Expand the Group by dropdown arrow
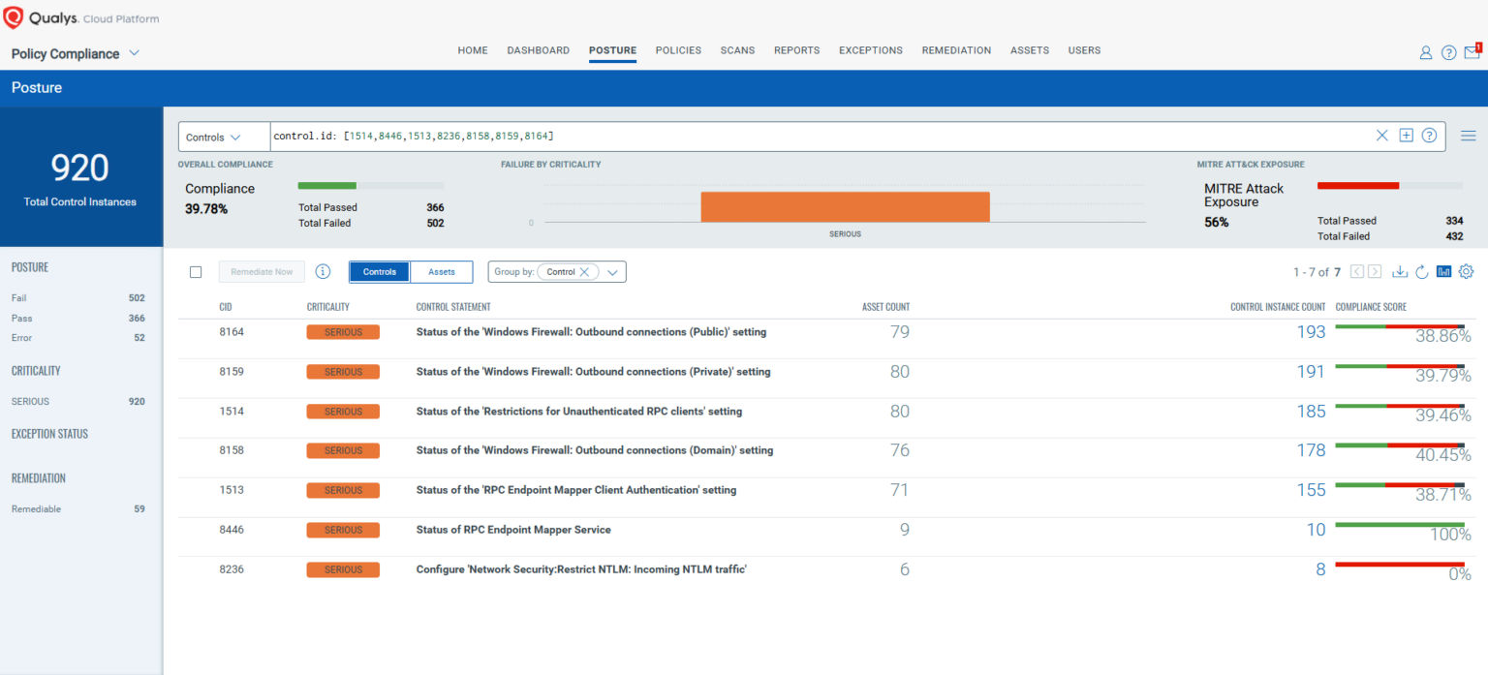 (x=612, y=272)
